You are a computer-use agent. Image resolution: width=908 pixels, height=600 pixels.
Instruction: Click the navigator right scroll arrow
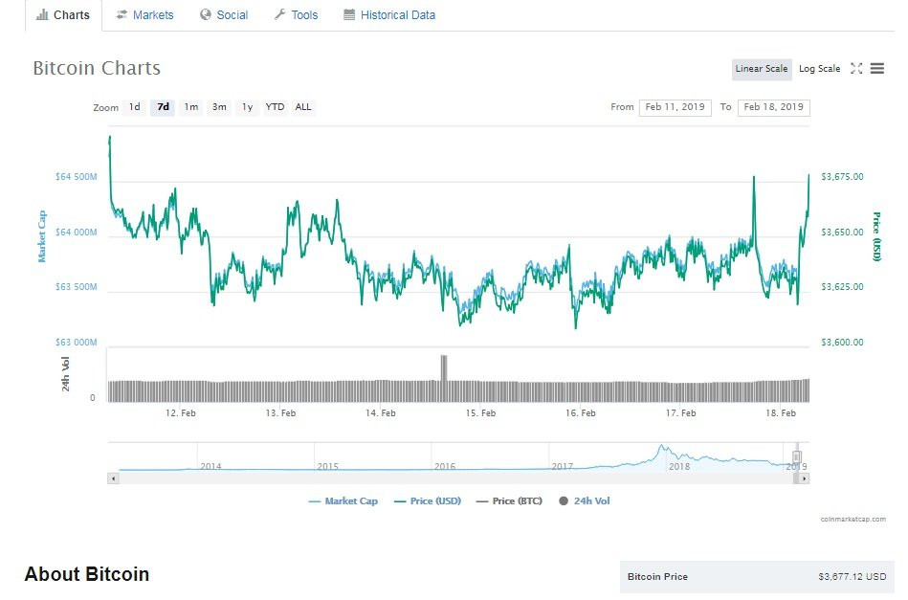click(x=805, y=478)
